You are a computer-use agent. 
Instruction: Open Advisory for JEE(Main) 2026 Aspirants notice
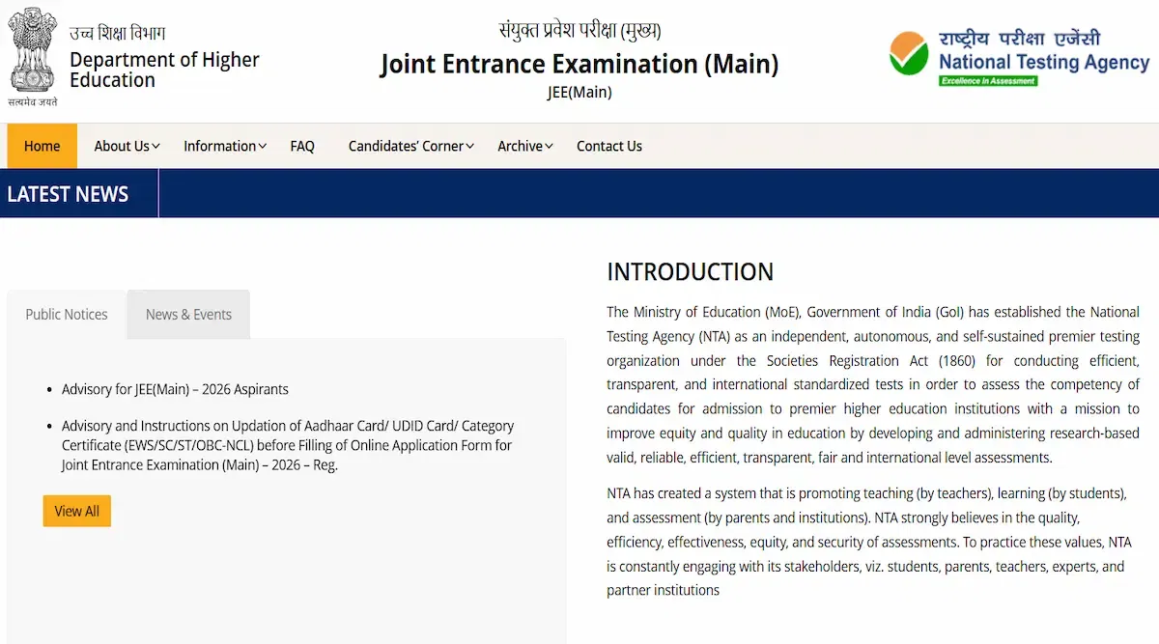(x=175, y=389)
